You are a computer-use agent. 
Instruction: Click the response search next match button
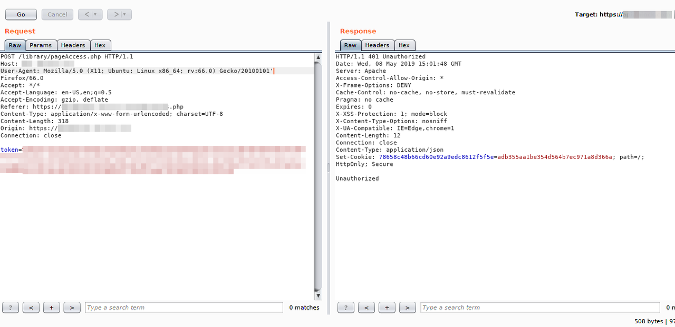[408, 308]
